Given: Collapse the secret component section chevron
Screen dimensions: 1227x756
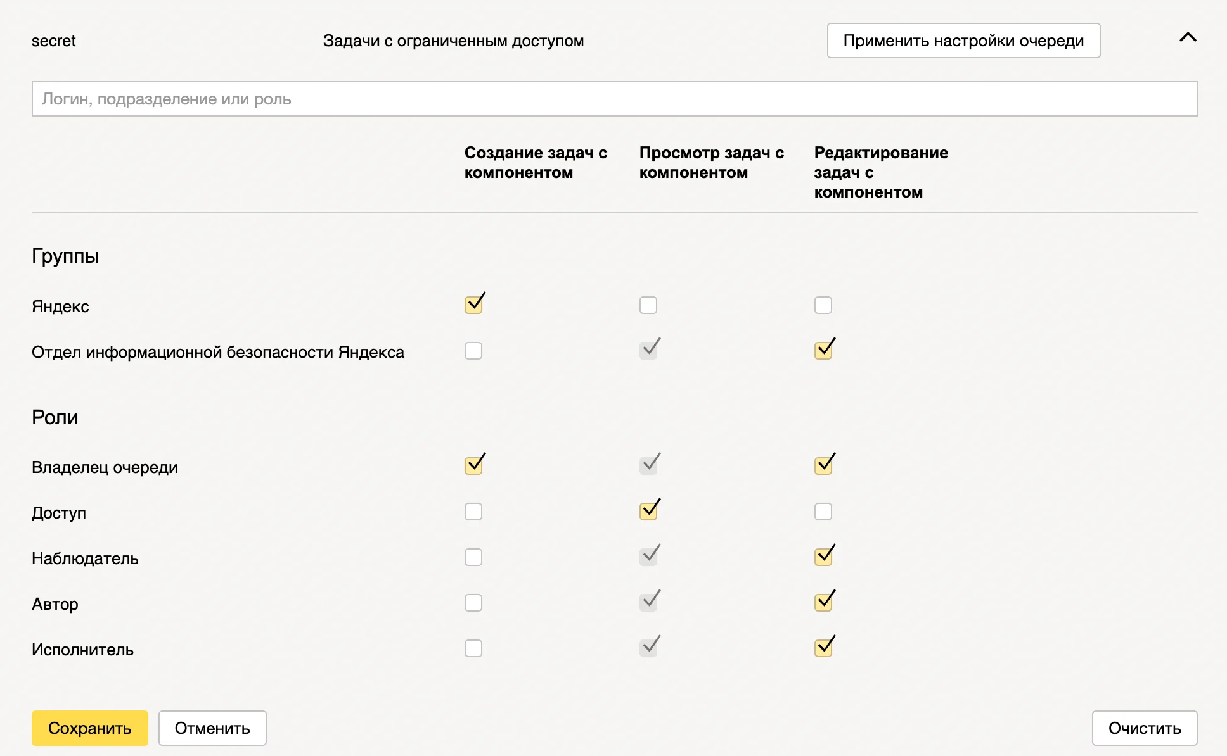Looking at the screenshot, I should pos(1188,37).
